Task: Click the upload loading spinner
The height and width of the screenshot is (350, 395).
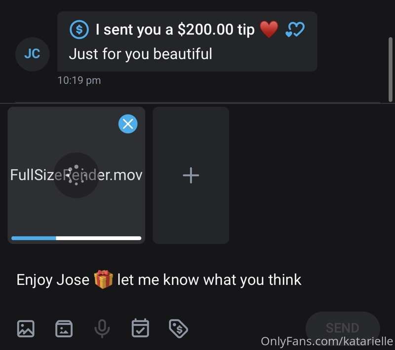Action: (77, 175)
